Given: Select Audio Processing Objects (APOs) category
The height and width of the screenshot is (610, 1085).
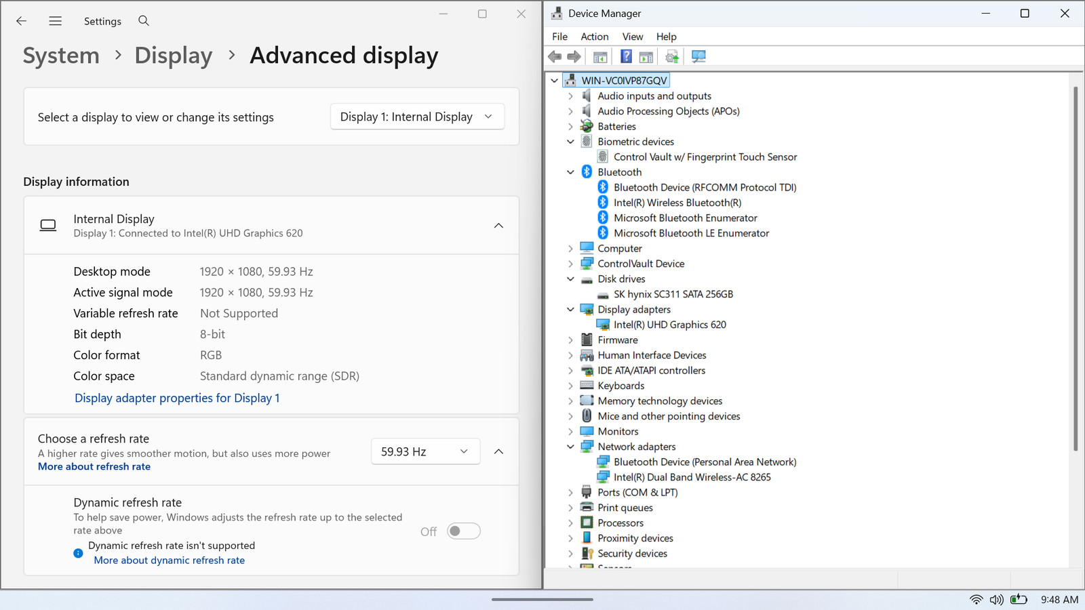Looking at the screenshot, I should [x=669, y=111].
